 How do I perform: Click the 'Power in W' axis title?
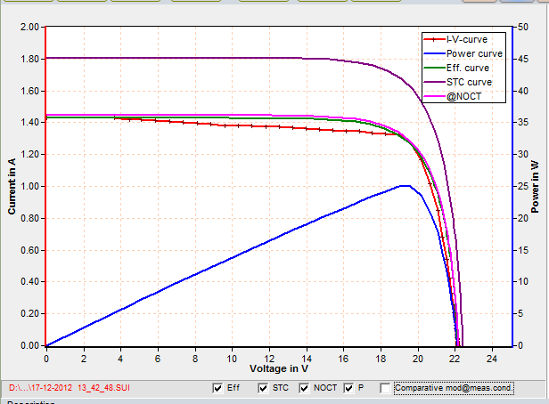(x=536, y=188)
